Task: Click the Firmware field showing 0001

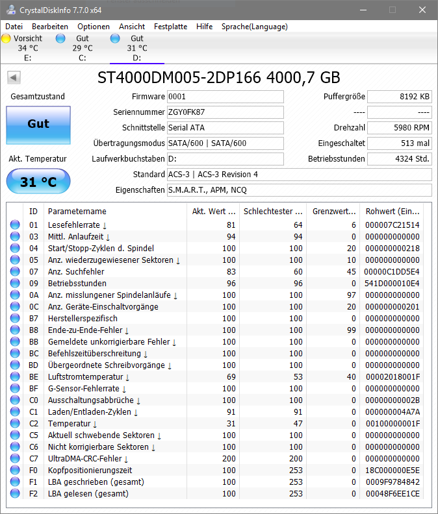Action: (x=225, y=97)
